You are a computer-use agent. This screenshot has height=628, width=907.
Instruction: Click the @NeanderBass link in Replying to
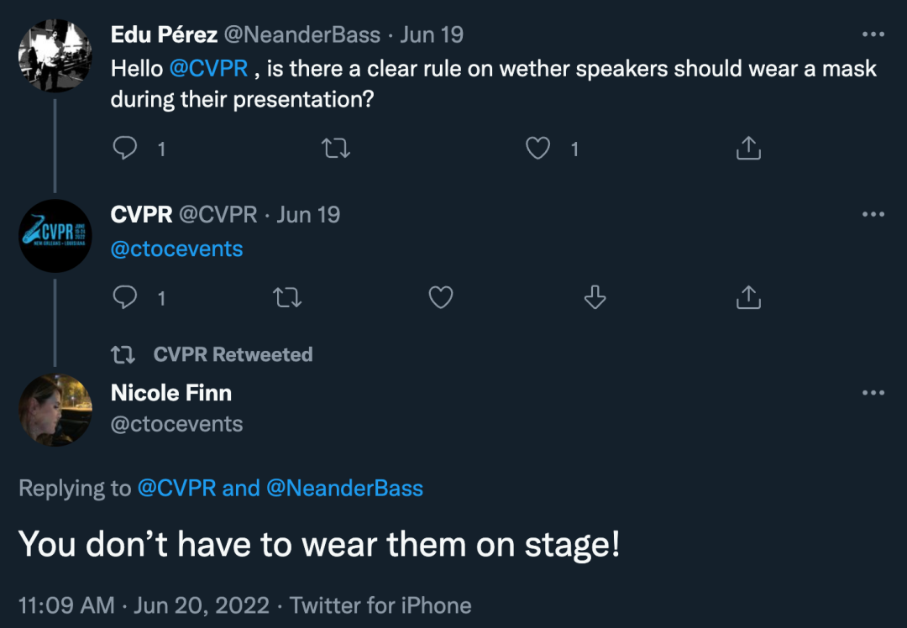click(x=344, y=488)
